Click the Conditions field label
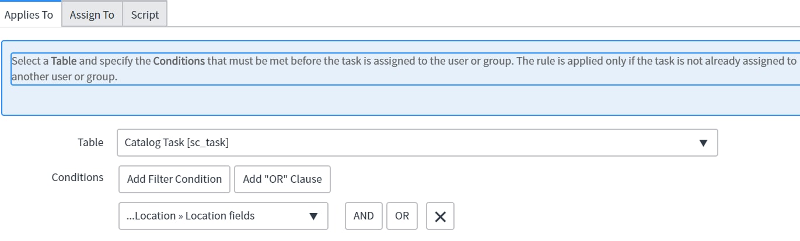Image resolution: width=800 pixels, height=241 pixels. coord(78,177)
